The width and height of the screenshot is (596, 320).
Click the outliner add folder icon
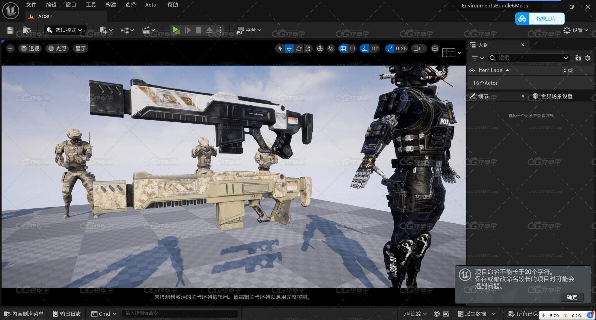[x=578, y=58]
